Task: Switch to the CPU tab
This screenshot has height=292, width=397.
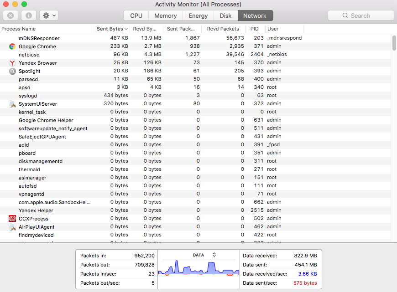Action: coord(136,15)
